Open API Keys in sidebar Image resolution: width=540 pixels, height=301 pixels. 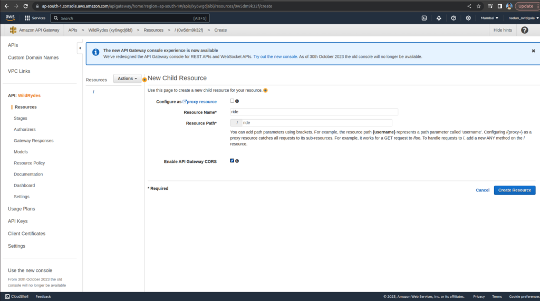click(x=17, y=221)
